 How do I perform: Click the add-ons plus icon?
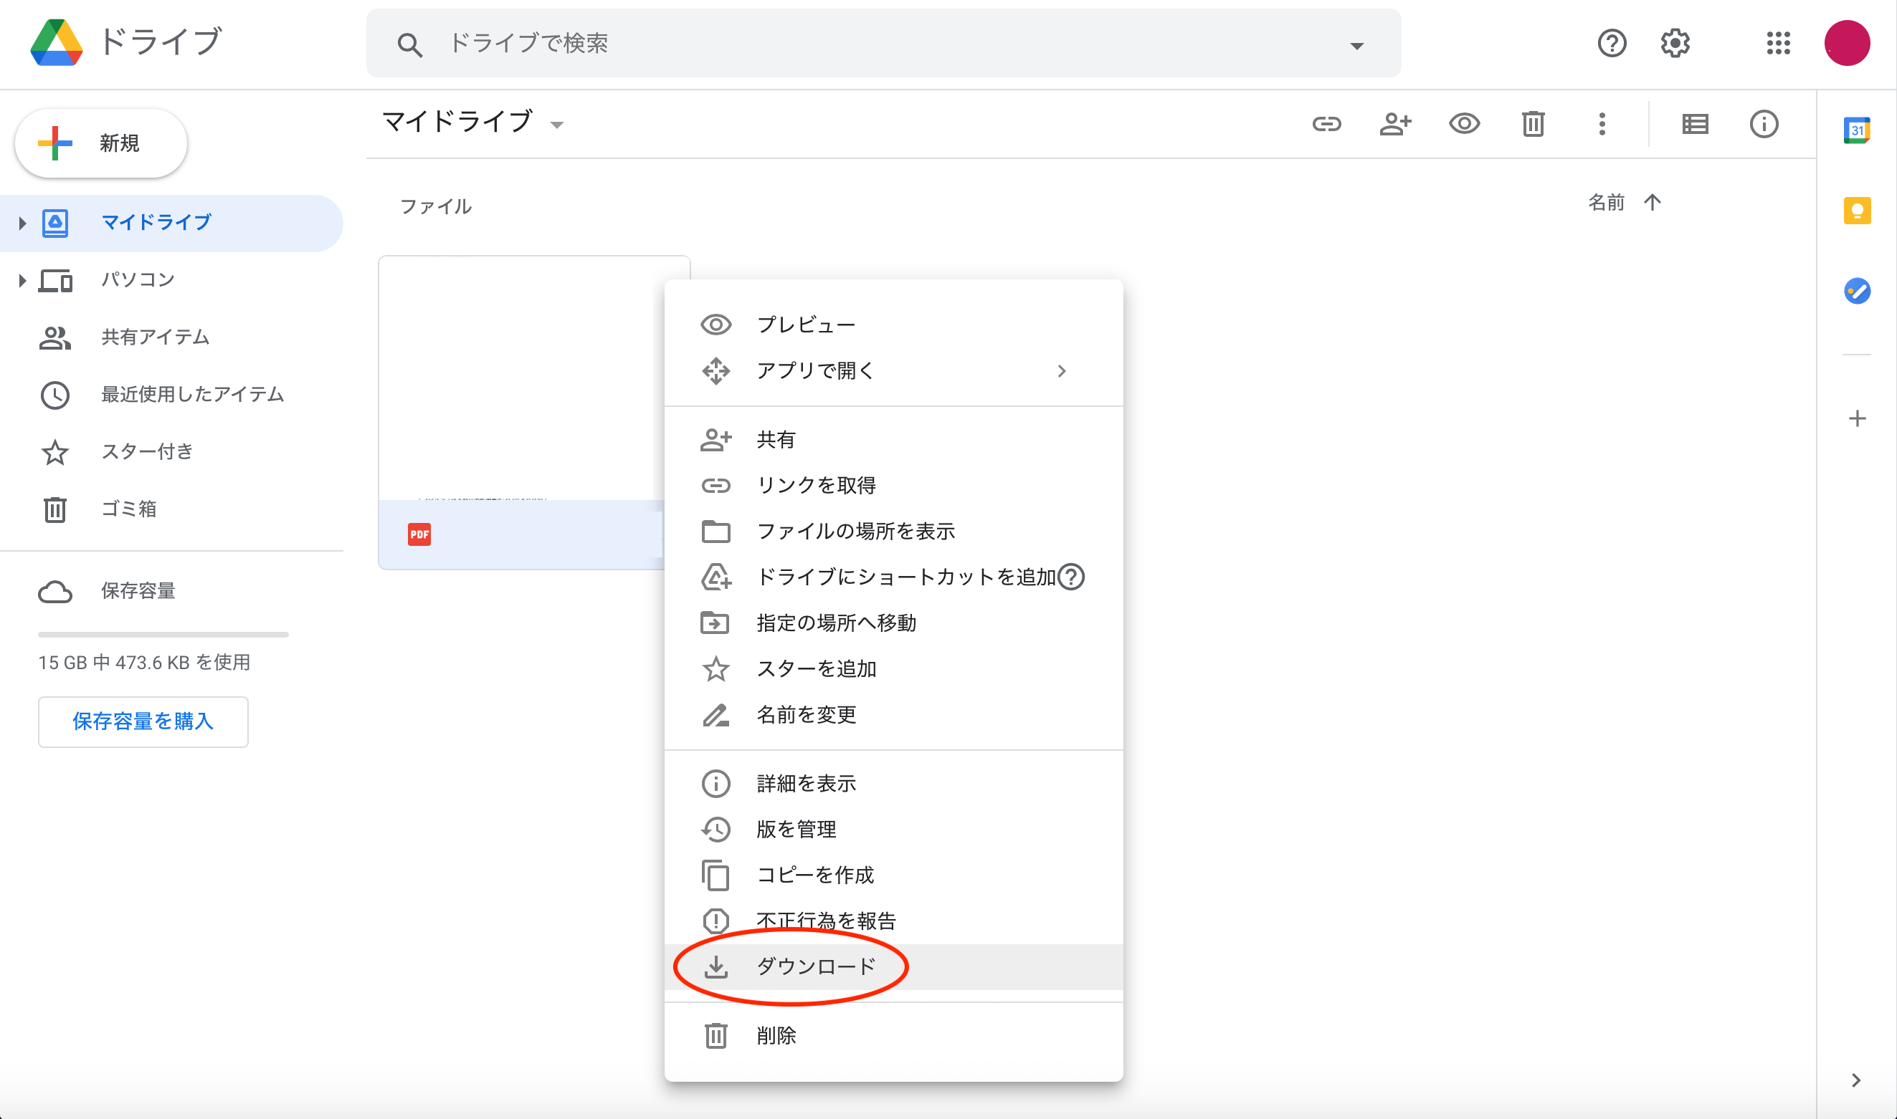1857,419
